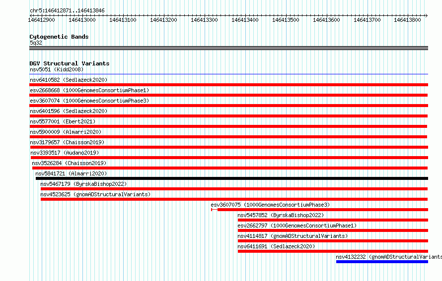Click the gray 5q32 cytogenetic band bar
442x281 pixels.
pyautogui.click(x=228, y=48)
